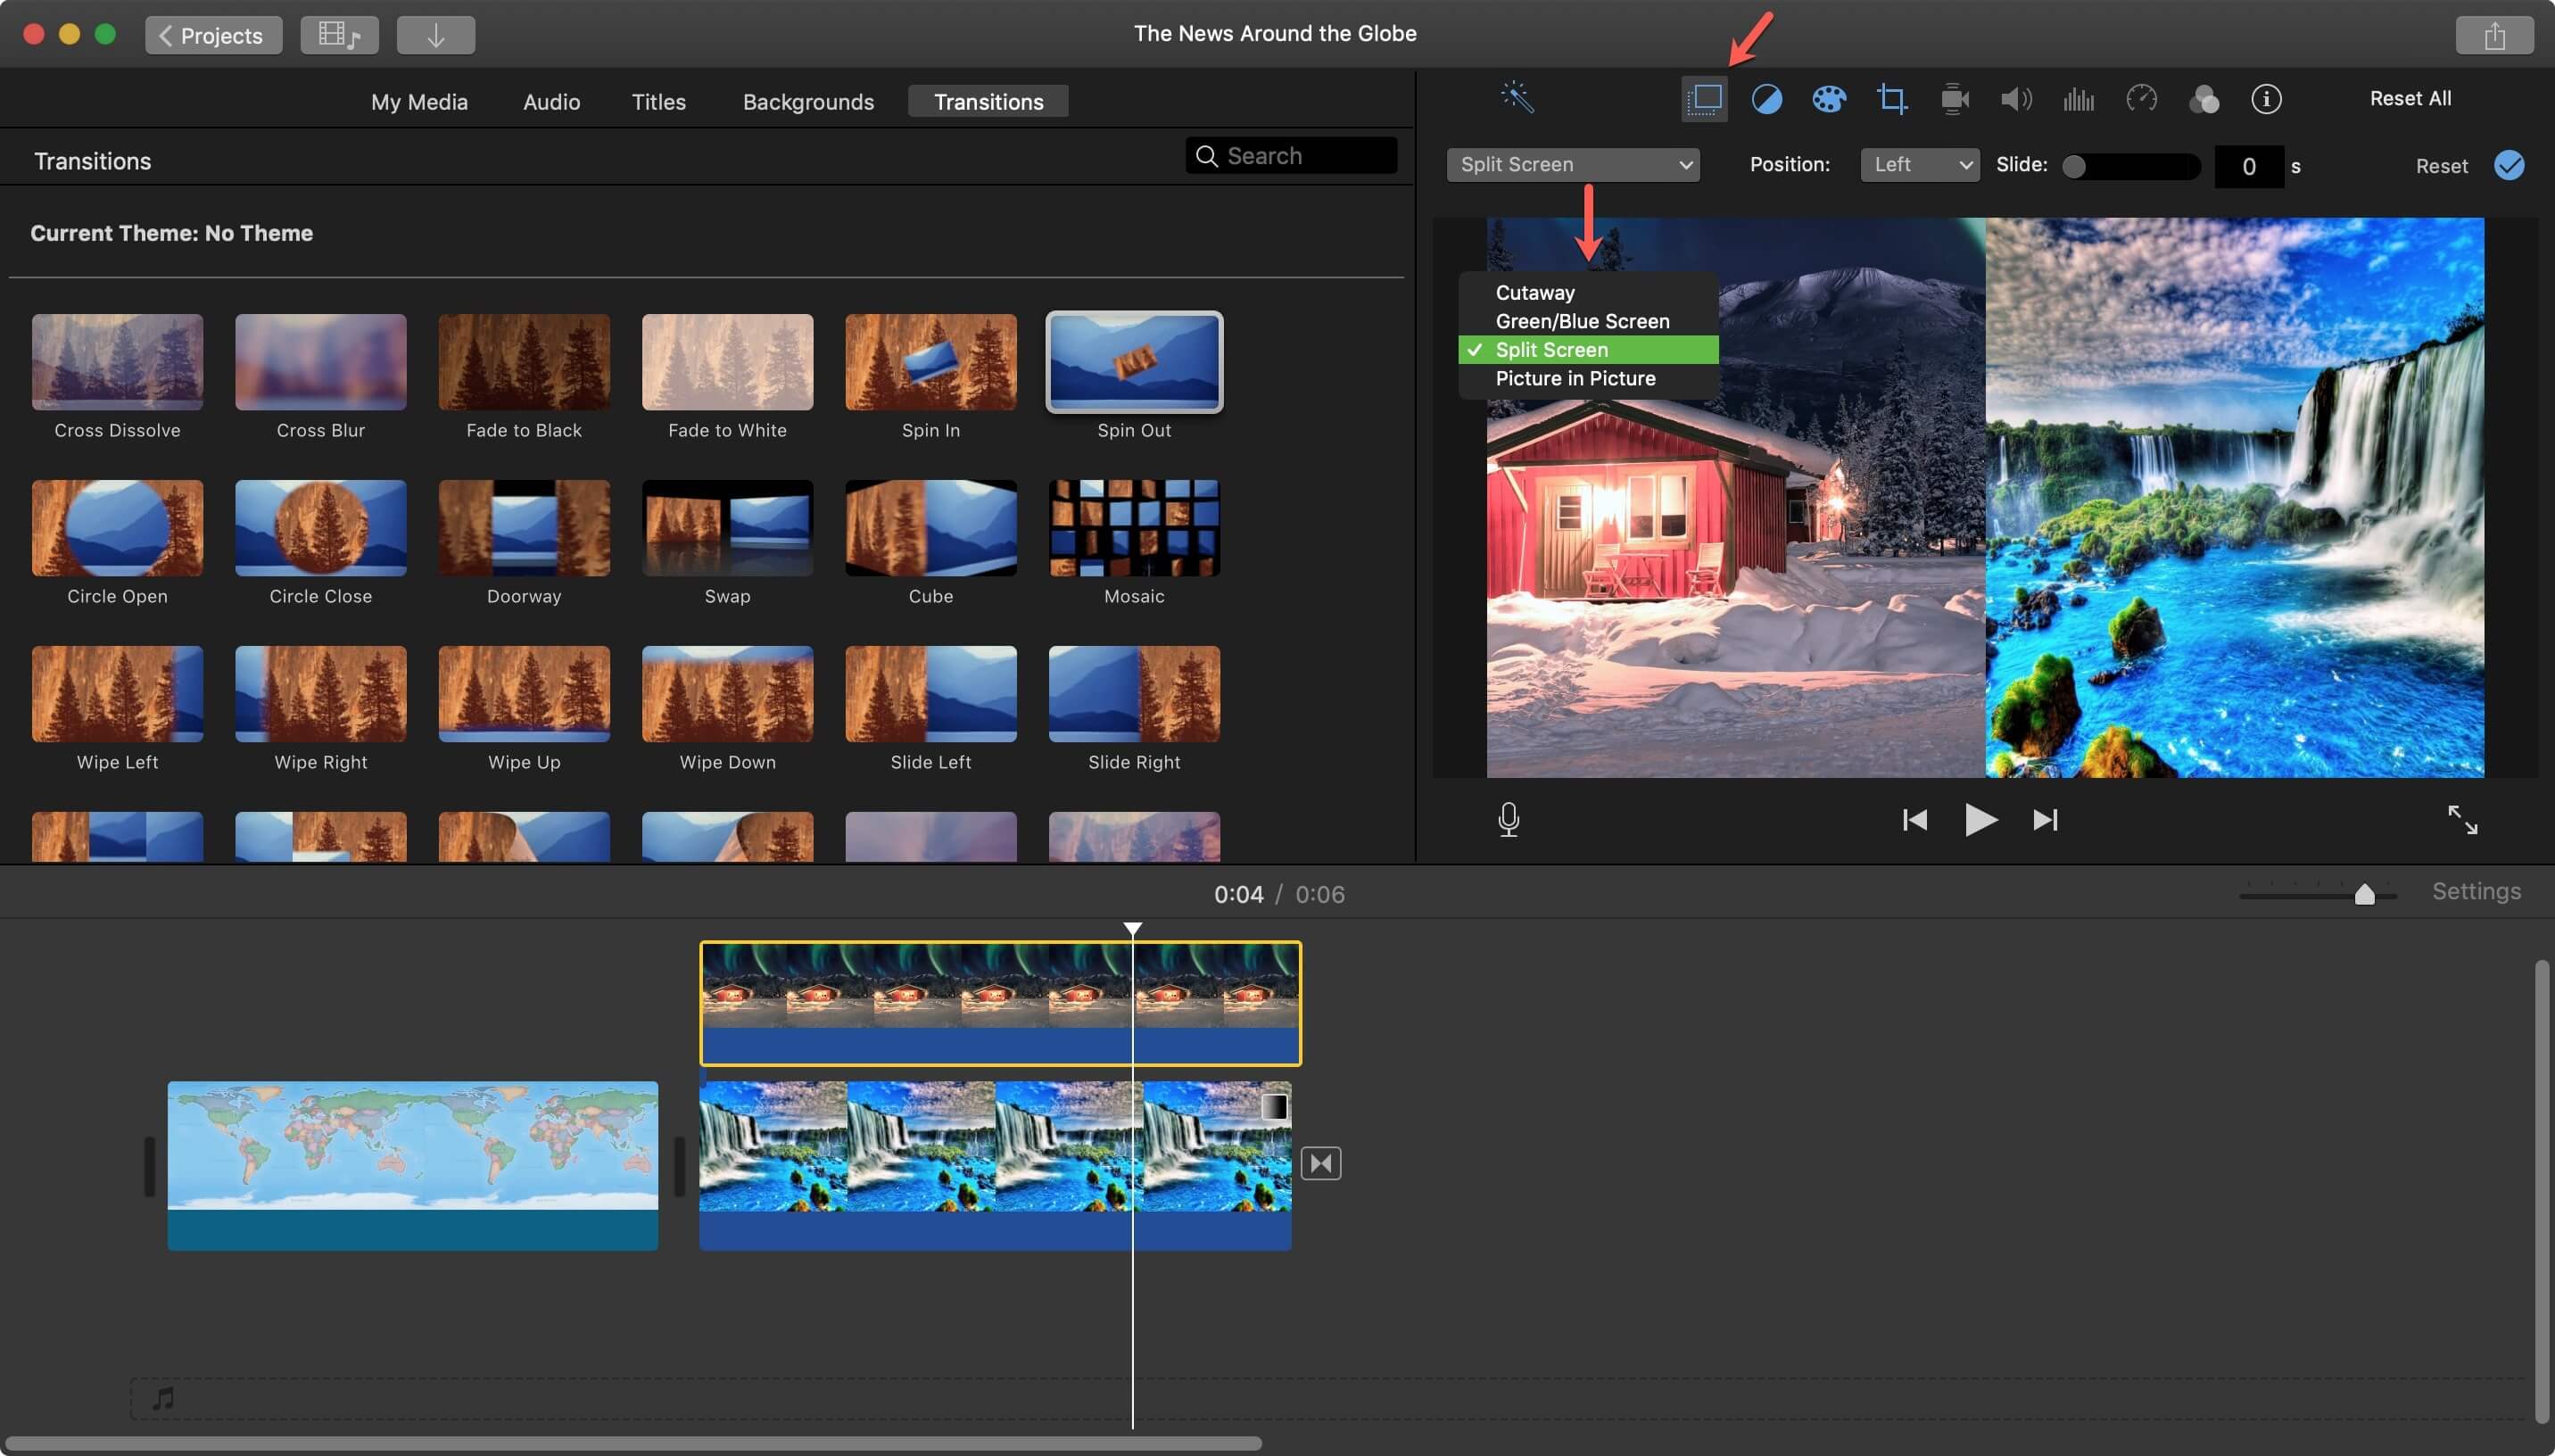Select the Stabilization tool icon
Image resolution: width=2555 pixels, height=1456 pixels.
[x=1955, y=98]
